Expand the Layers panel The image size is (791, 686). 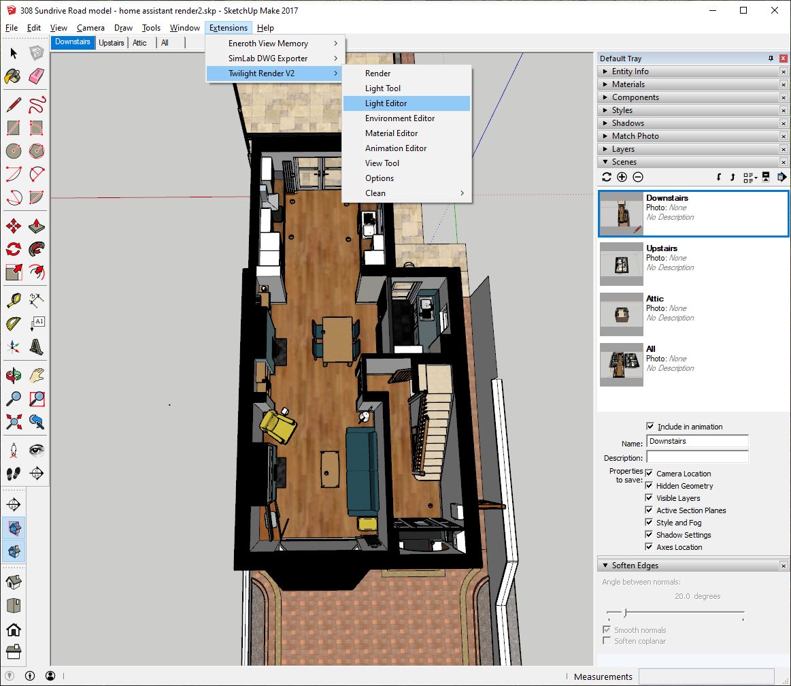623,149
